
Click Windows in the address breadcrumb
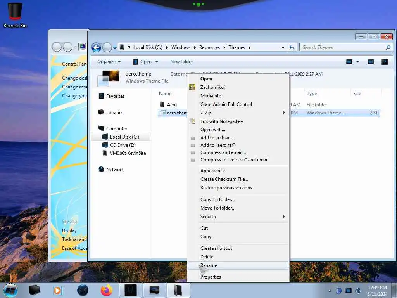(181, 47)
